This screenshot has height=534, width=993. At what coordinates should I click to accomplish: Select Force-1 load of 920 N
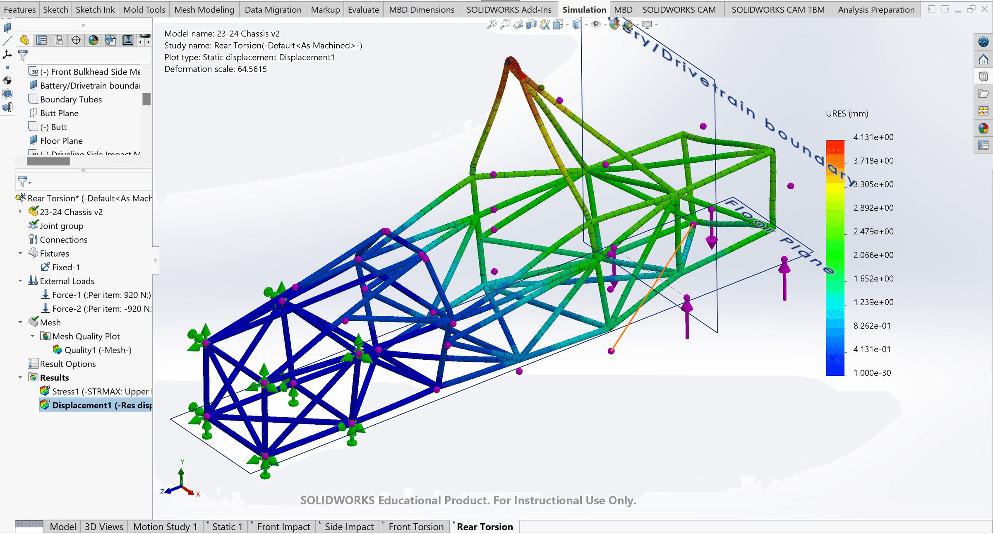coord(96,295)
